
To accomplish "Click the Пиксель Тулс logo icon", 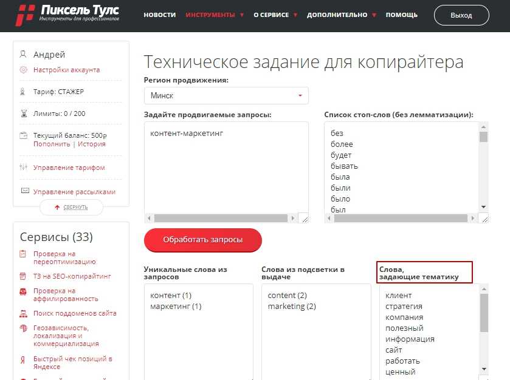I will coord(25,15).
